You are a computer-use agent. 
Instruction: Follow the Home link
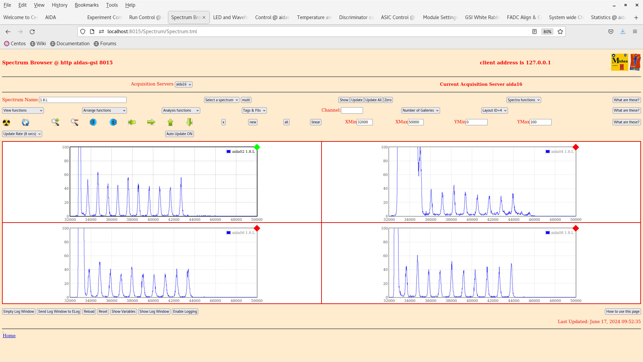(x=9, y=336)
